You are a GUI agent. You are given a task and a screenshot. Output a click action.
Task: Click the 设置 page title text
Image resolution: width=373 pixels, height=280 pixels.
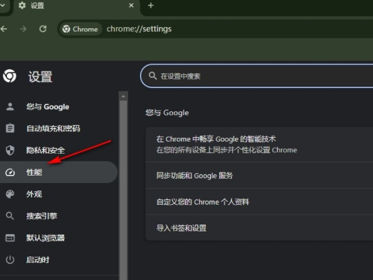[40, 77]
